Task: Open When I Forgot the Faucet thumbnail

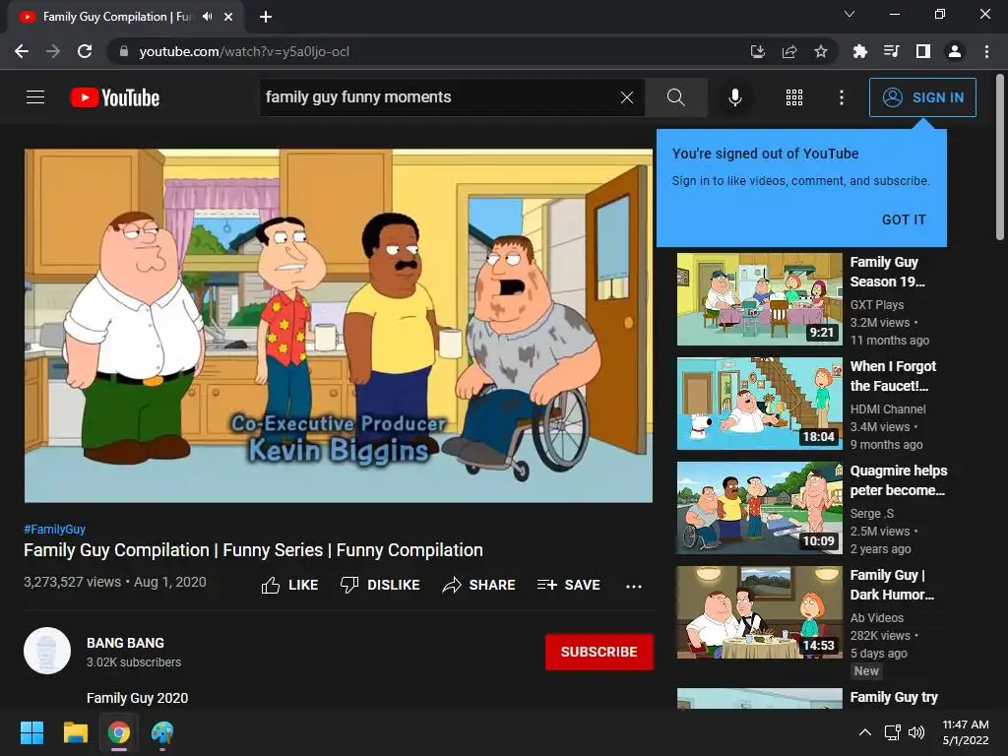Action: click(759, 403)
